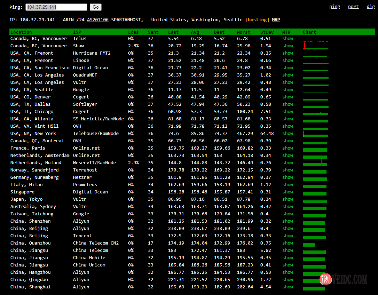Open the AS201106 network link

pyautogui.click(x=97, y=20)
